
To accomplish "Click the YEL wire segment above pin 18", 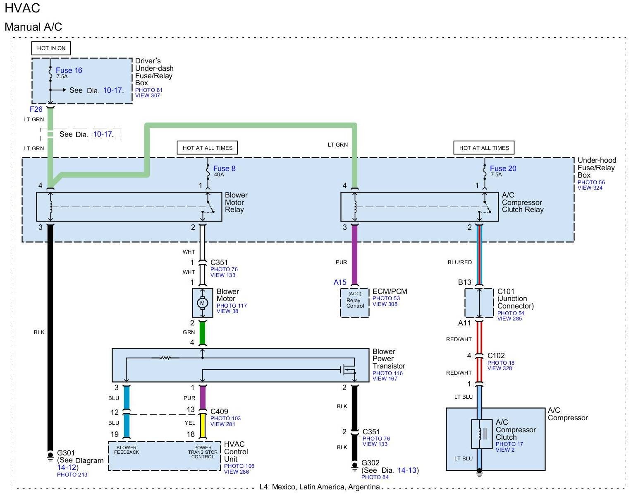I will 203,426.
